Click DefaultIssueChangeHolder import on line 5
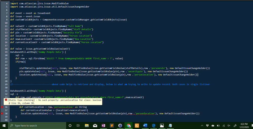 [x=50, y=7]
